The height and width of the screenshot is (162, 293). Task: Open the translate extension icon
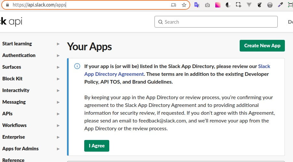coord(197,5)
